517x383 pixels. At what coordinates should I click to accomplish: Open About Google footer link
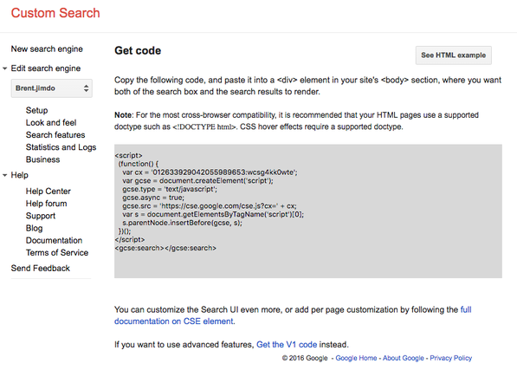403,358
